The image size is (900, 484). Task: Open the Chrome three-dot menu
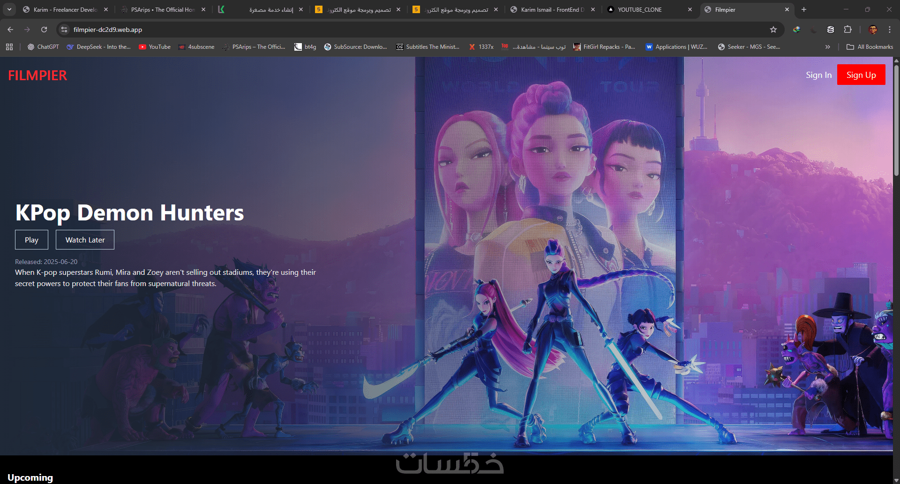(x=890, y=30)
